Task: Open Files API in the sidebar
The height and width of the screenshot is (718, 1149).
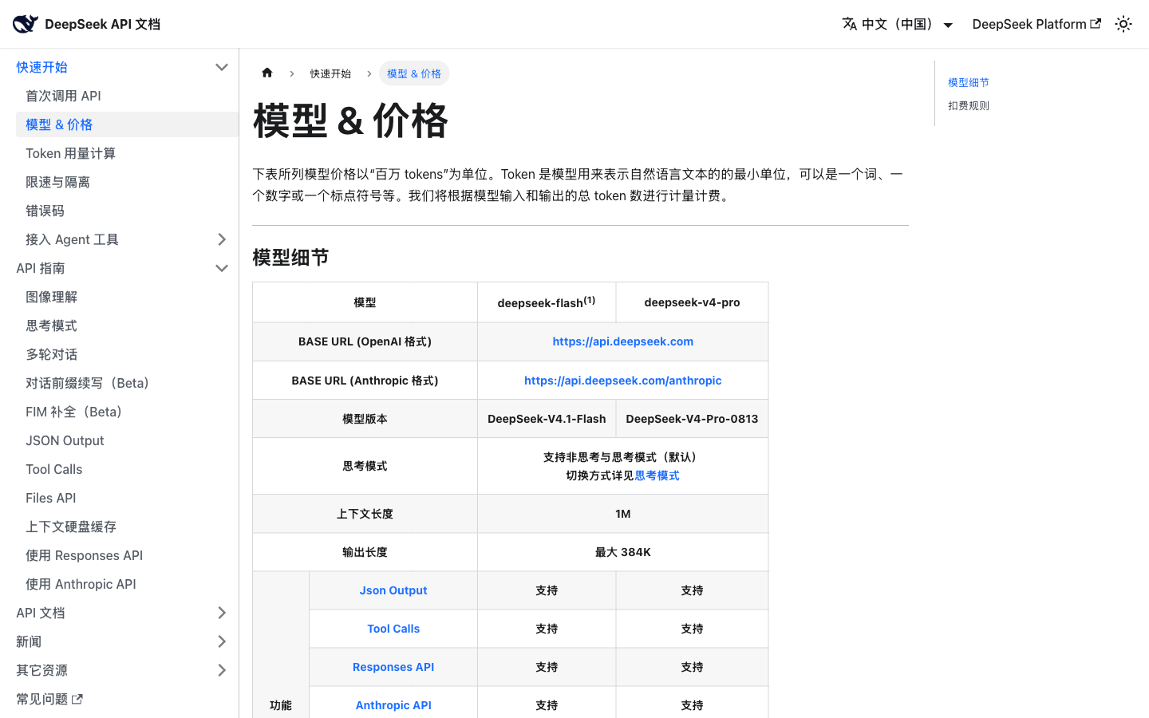Action: click(127, 498)
